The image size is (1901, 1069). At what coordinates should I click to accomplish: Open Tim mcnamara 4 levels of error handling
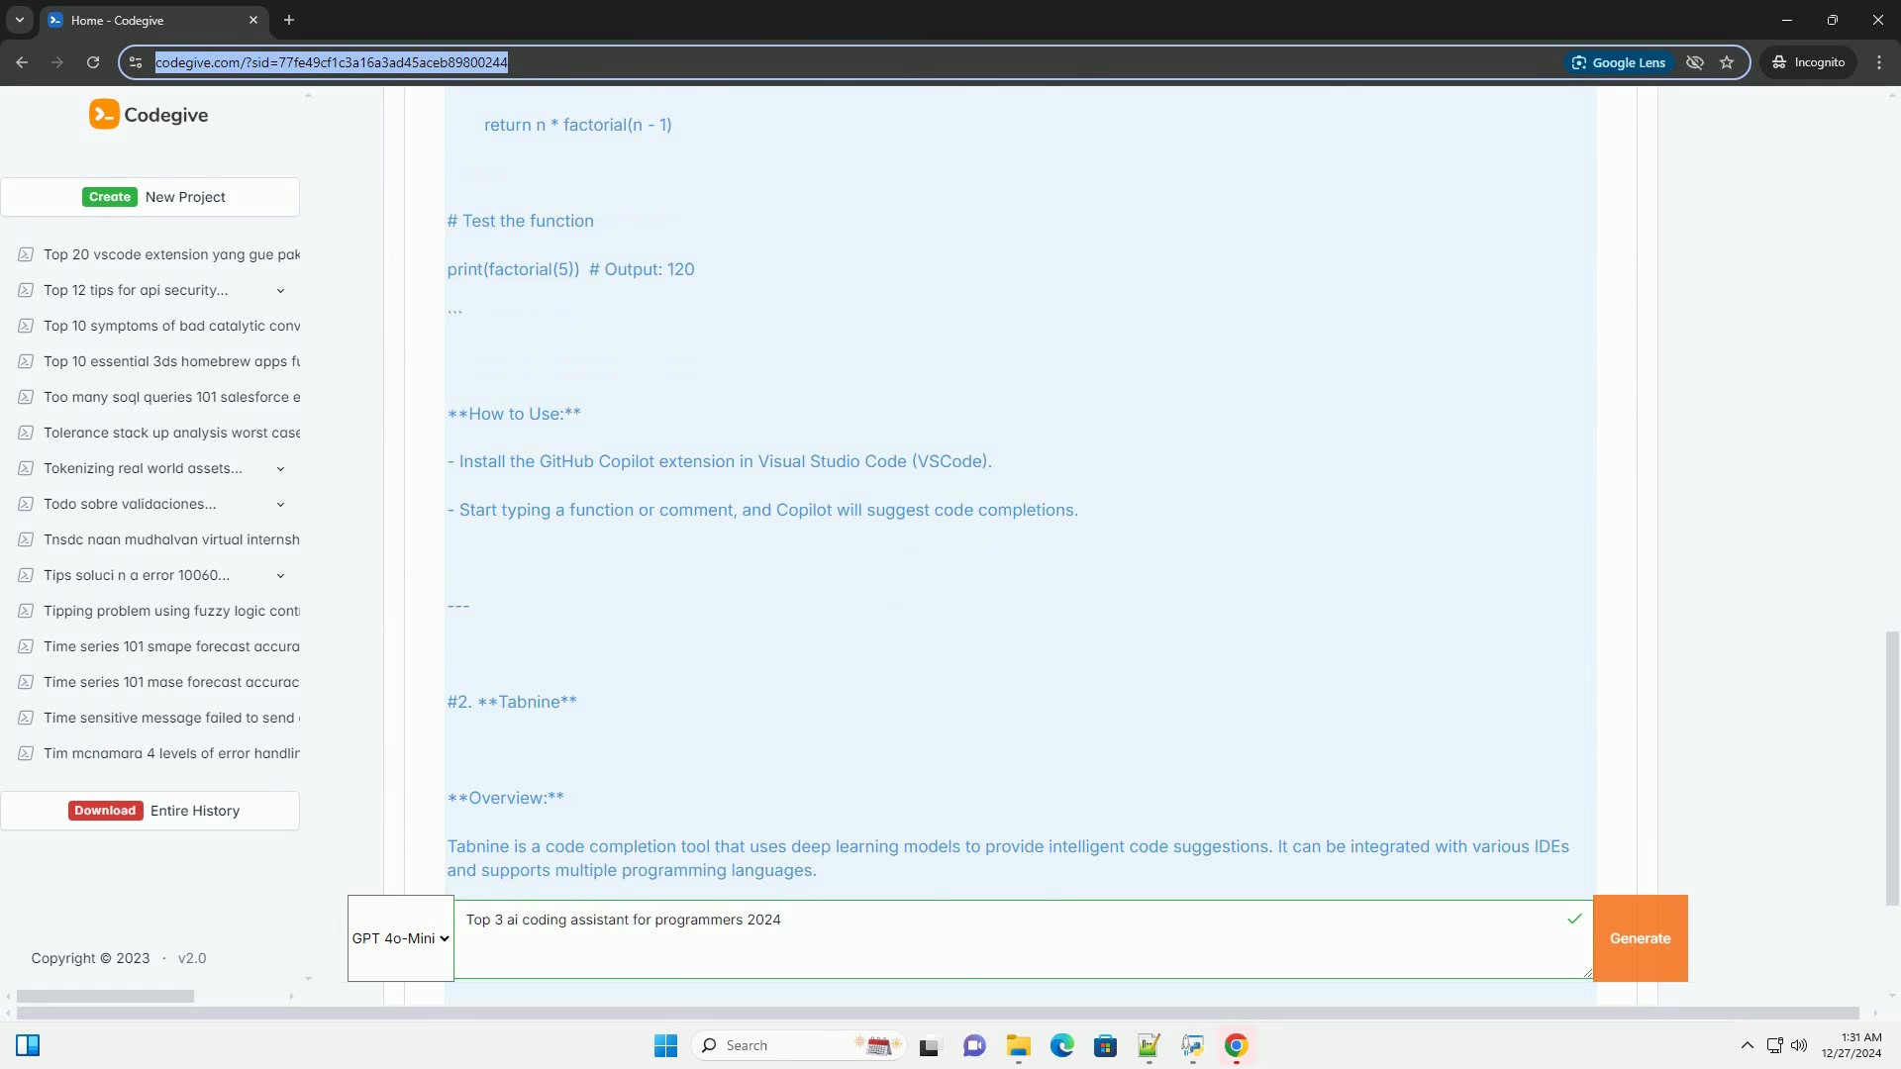click(x=171, y=753)
